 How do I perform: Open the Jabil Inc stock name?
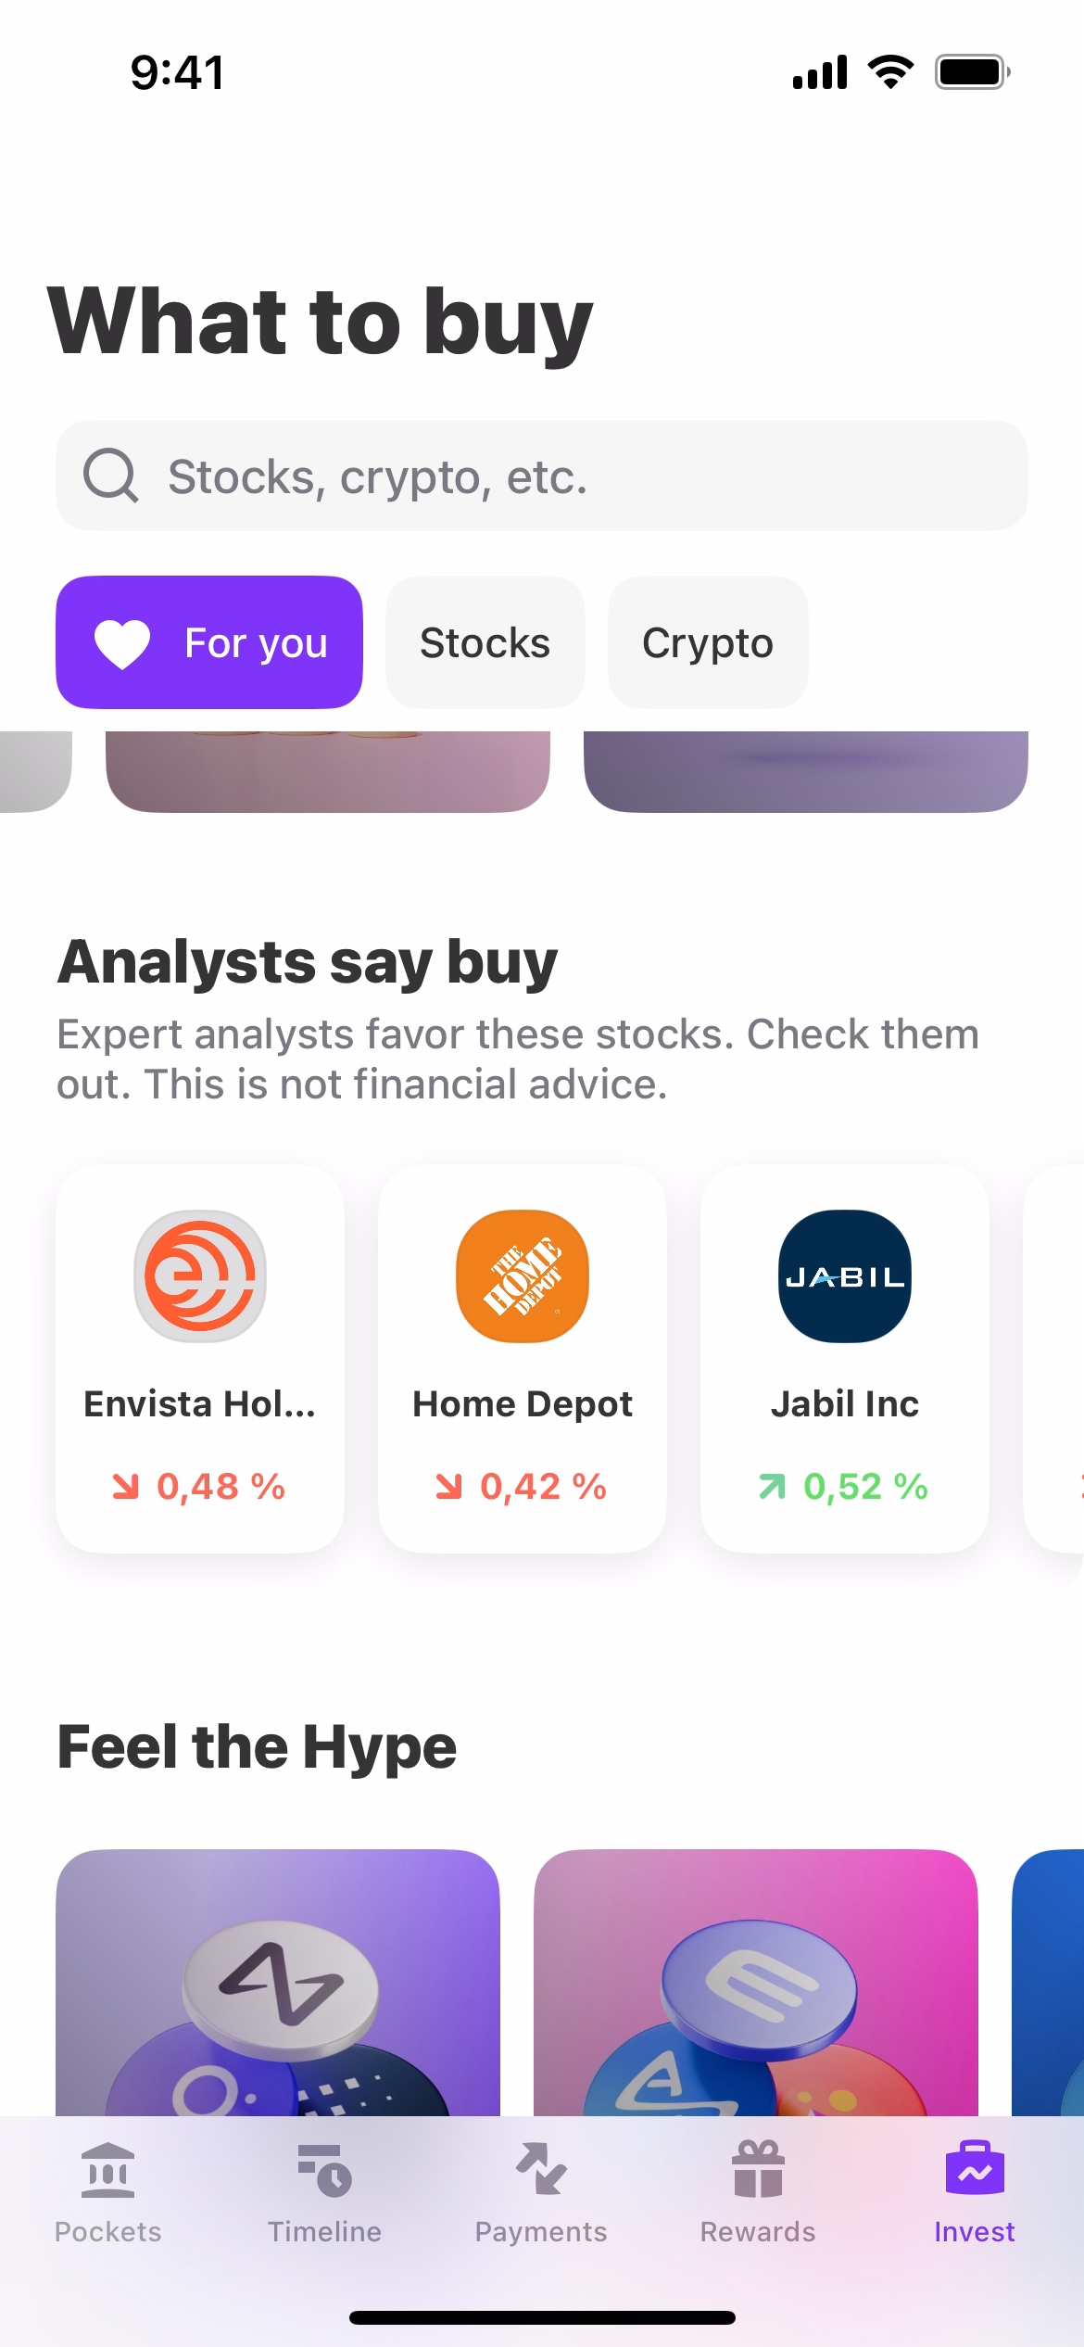845,1404
